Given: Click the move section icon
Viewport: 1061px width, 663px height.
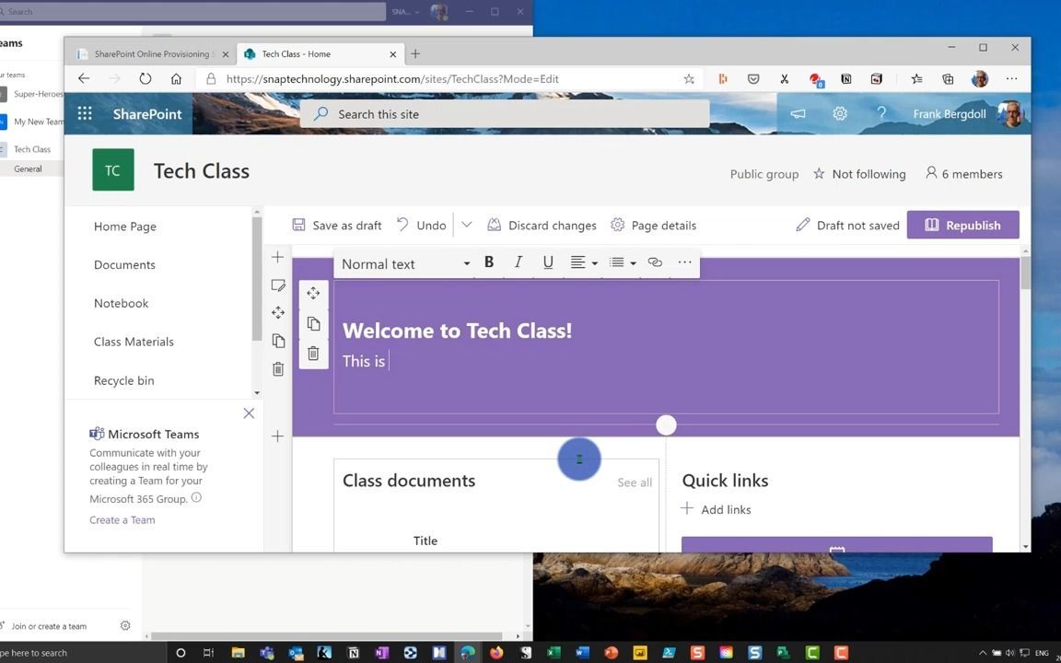Looking at the screenshot, I should point(278,312).
